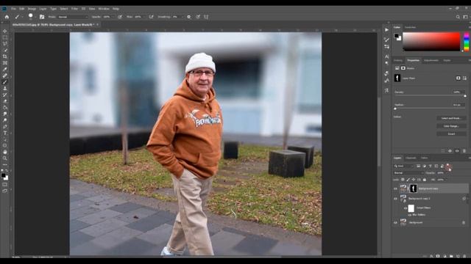Select the Horizontal Type tool
The width and height of the screenshot is (471, 264).
5,133
